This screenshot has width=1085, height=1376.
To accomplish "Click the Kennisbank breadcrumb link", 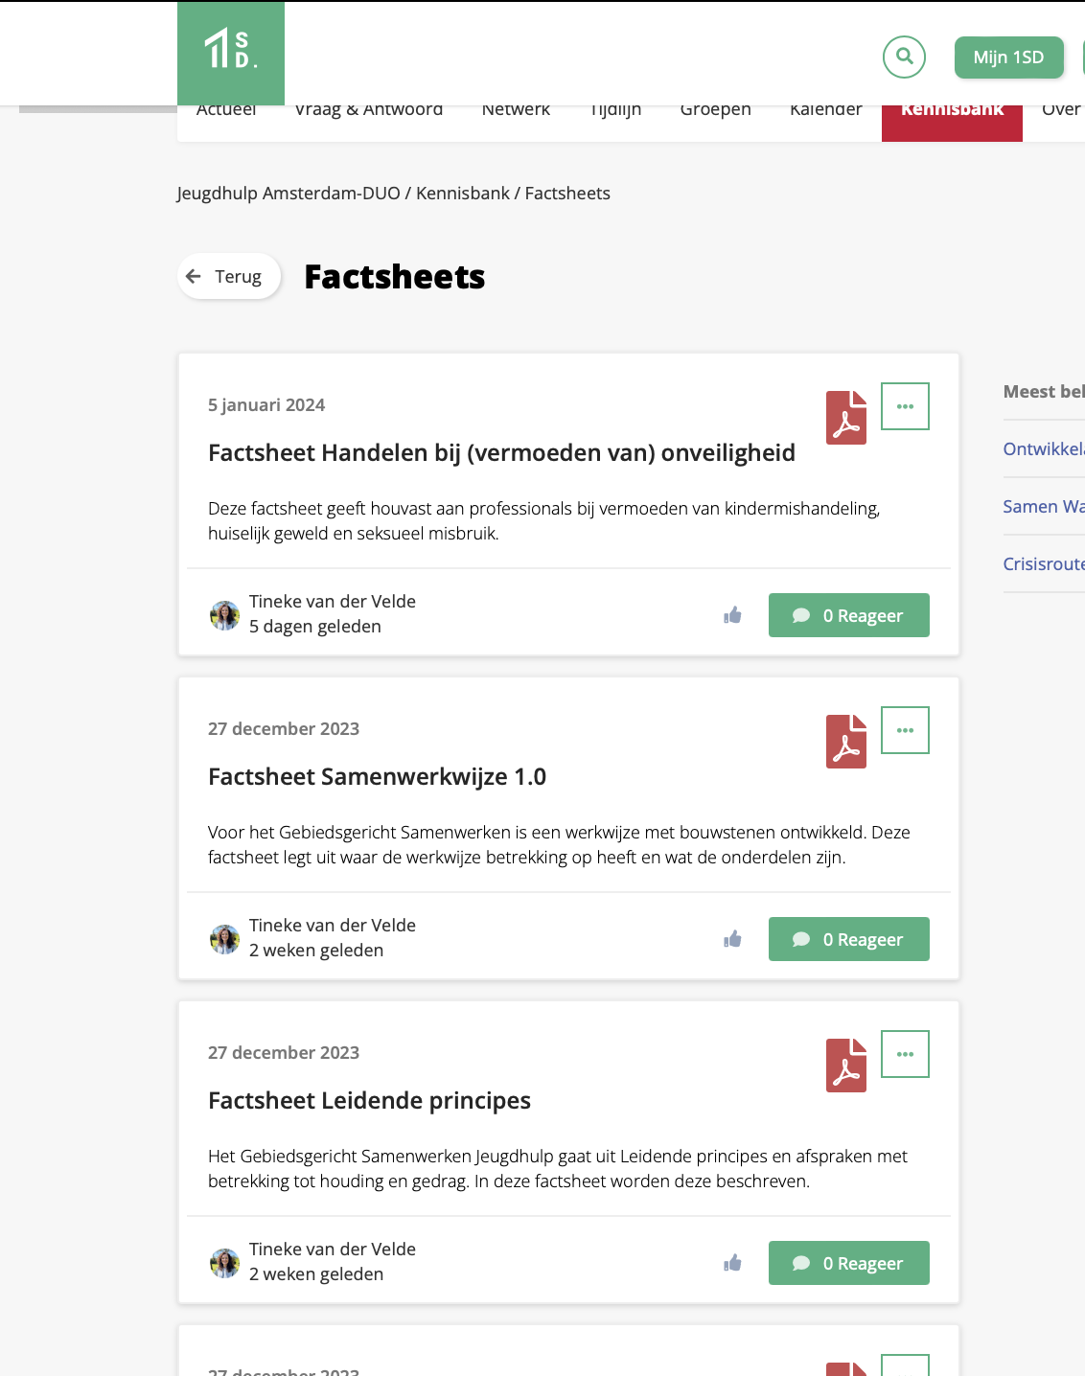I will pyautogui.click(x=463, y=194).
